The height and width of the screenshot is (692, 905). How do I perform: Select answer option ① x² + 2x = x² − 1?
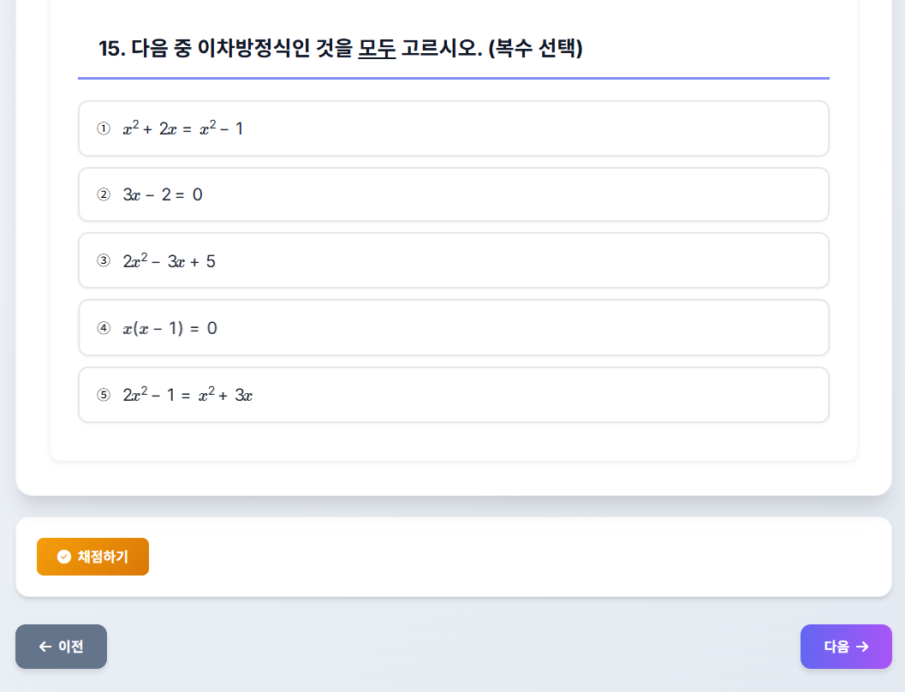454,128
